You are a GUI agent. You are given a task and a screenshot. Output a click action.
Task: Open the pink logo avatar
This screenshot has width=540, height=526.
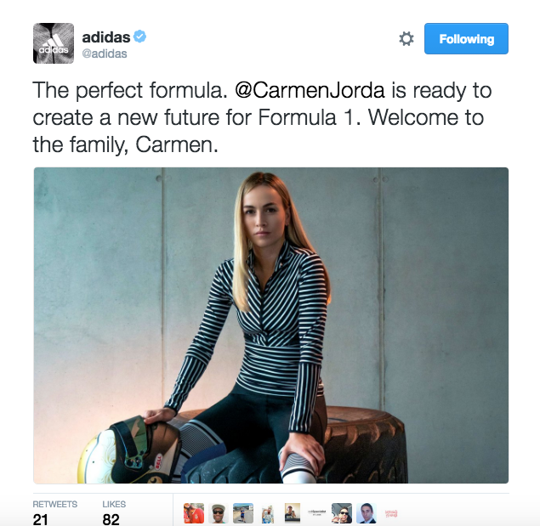[391, 513]
